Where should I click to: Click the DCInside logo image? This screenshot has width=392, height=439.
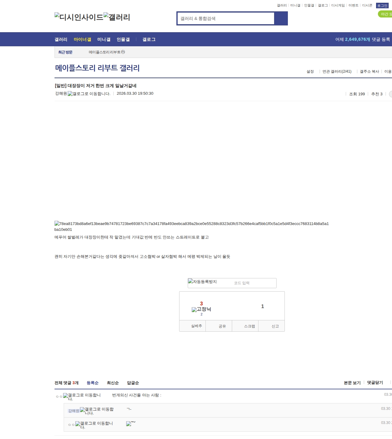(x=79, y=17)
